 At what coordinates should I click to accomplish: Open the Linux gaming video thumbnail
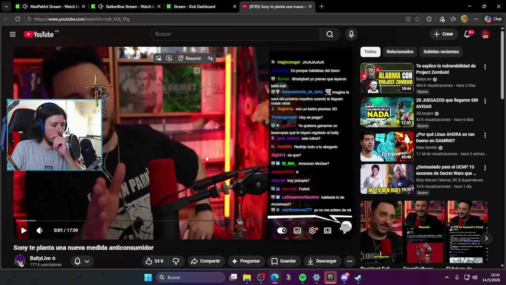tap(387, 146)
